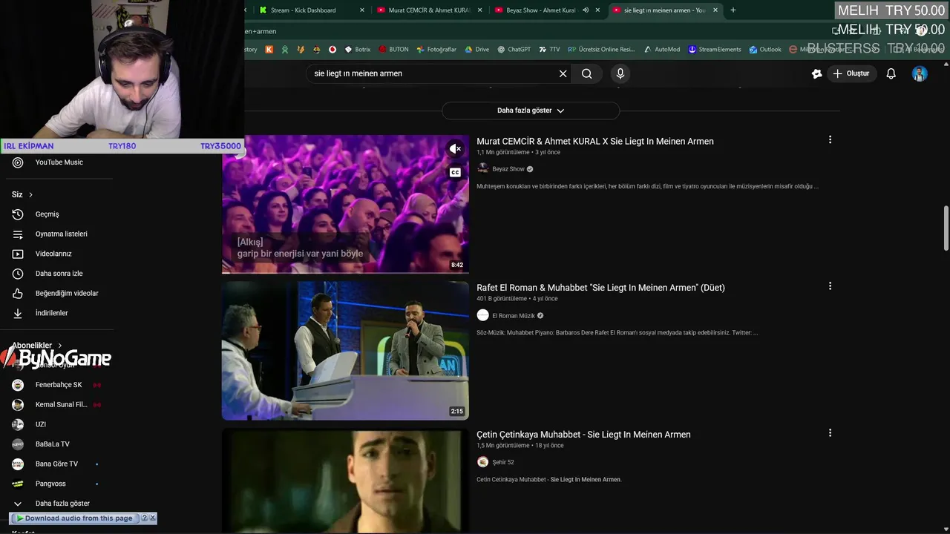Image resolution: width=950 pixels, height=534 pixels.
Task: Open the AutoMod bookmark
Action: click(x=662, y=50)
